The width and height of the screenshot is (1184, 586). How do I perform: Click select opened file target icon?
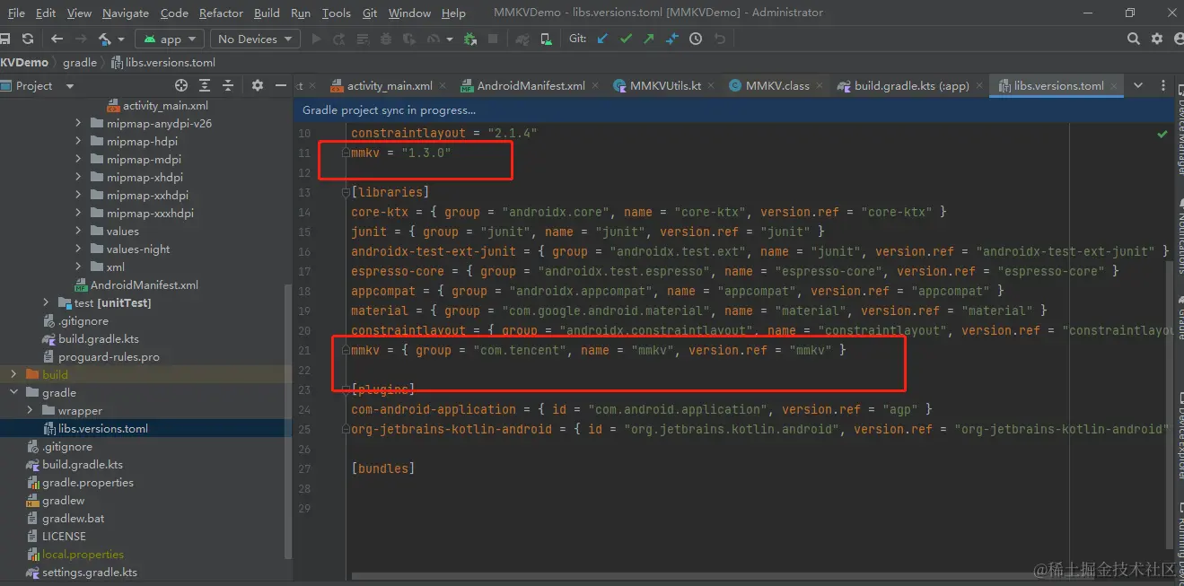click(181, 85)
